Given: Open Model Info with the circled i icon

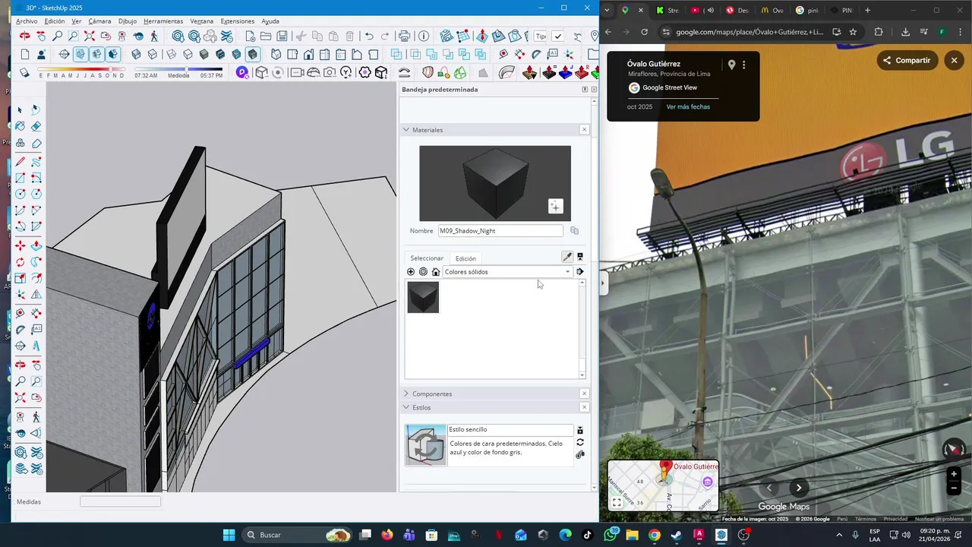Looking at the screenshot, I should 424,36.
